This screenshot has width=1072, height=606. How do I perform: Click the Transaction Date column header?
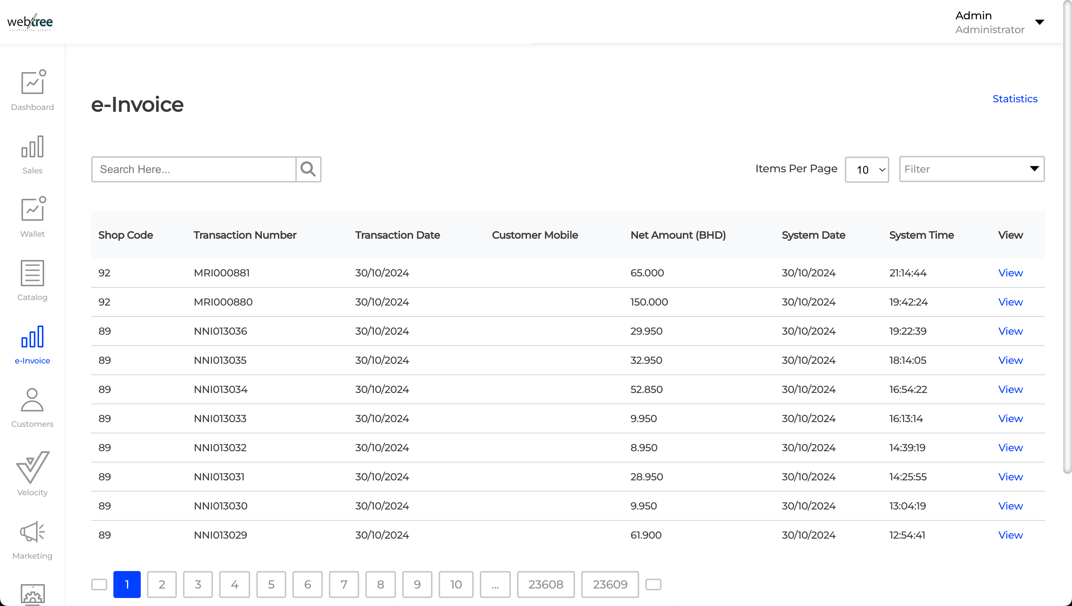[x=397, y=235]
